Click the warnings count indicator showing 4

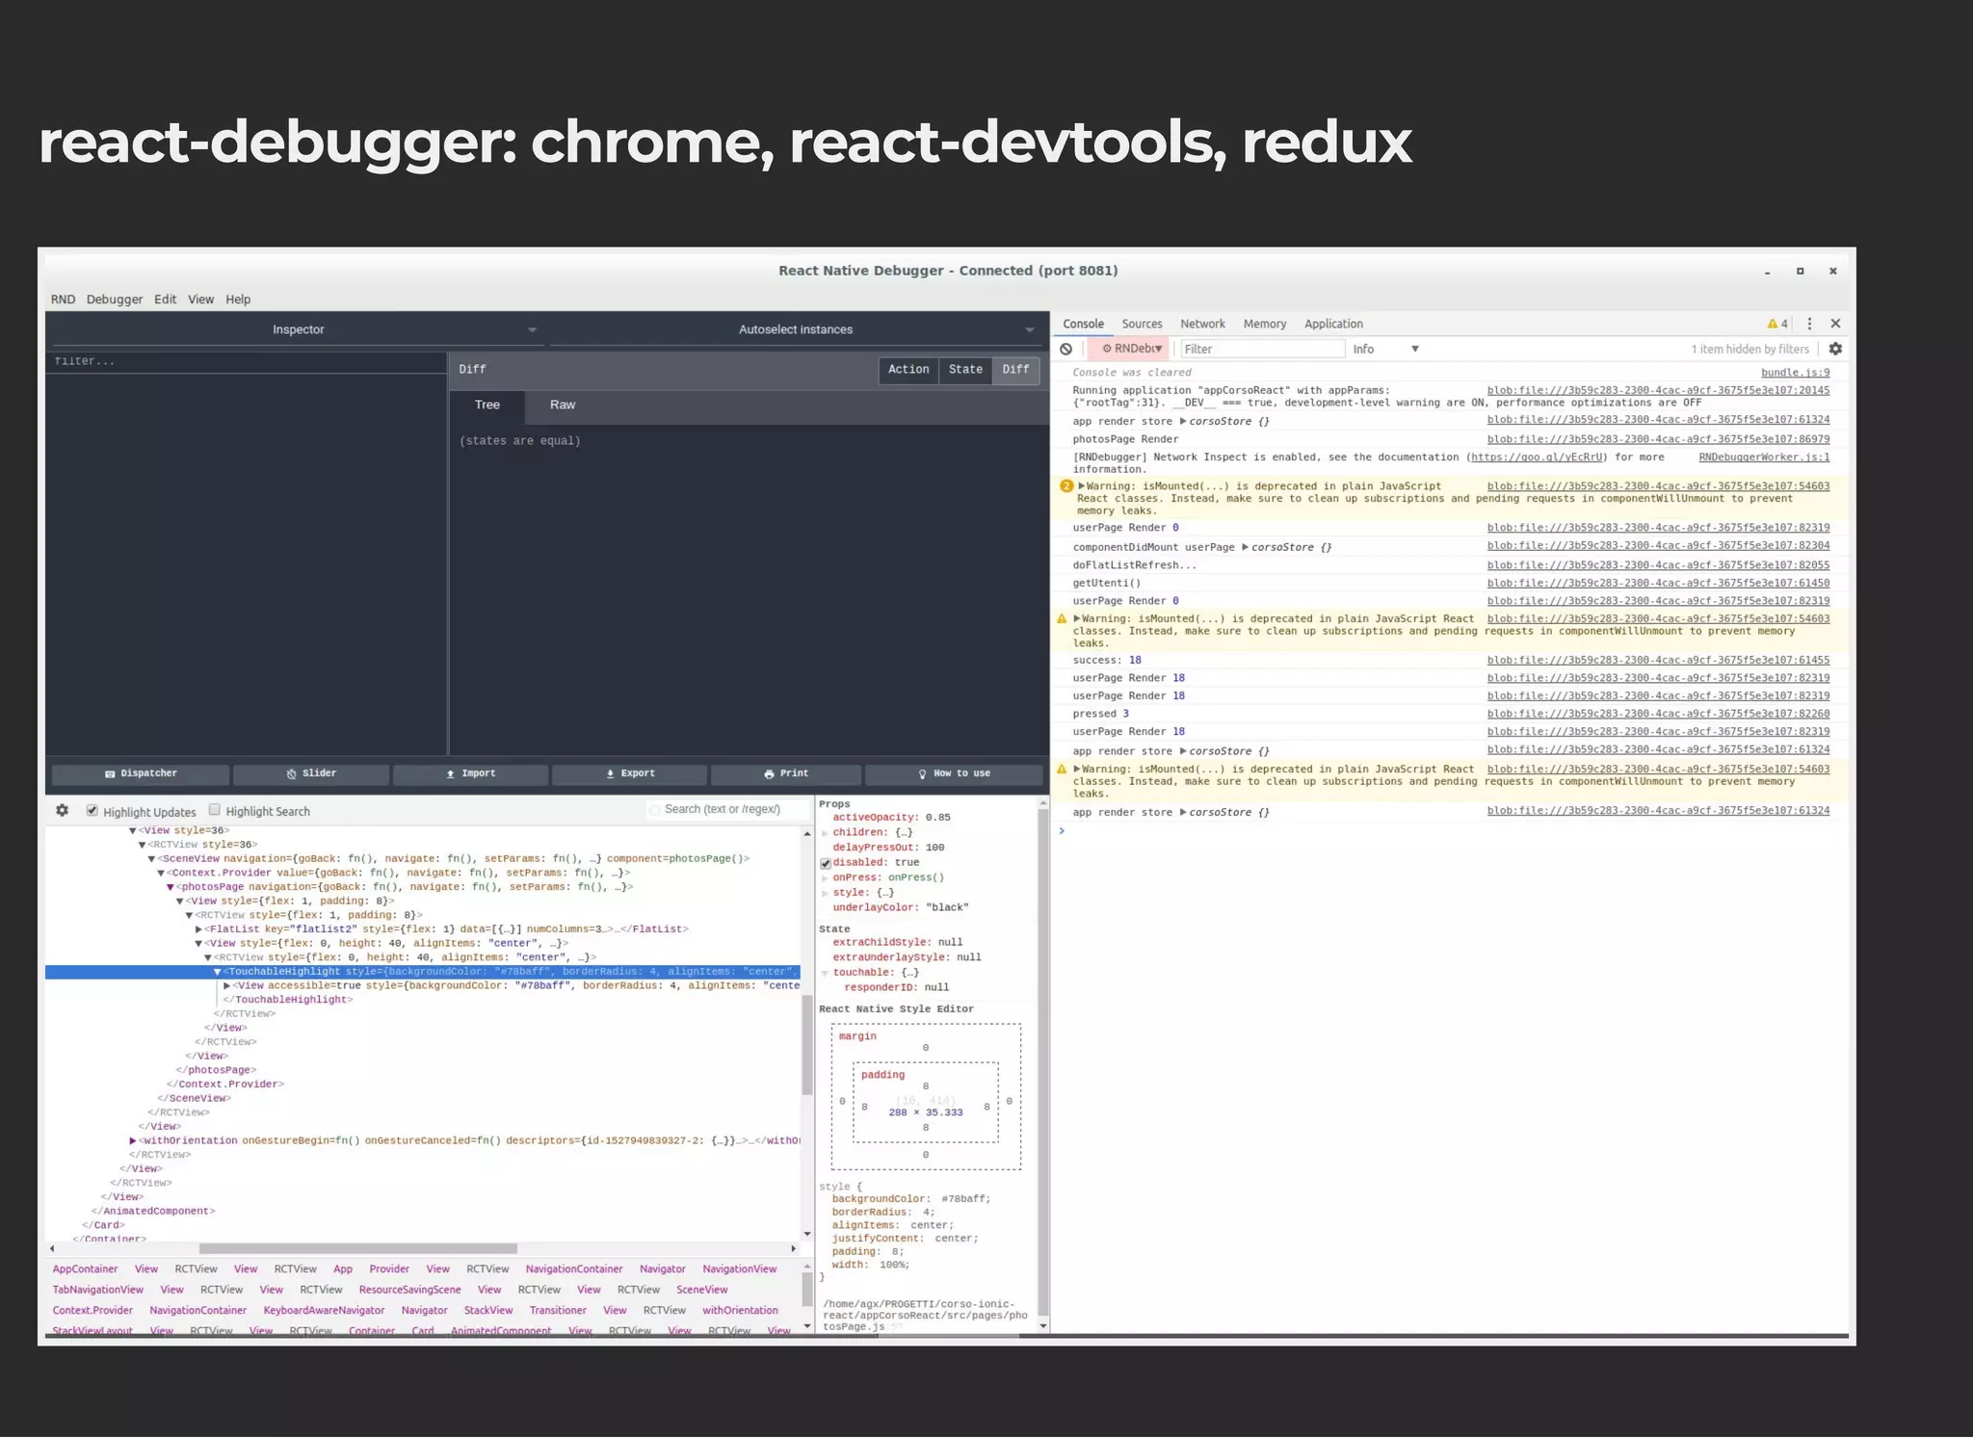click(x=1777, y=324)
